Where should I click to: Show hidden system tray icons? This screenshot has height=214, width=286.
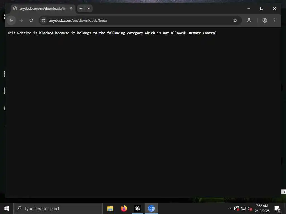click(230, 208)
